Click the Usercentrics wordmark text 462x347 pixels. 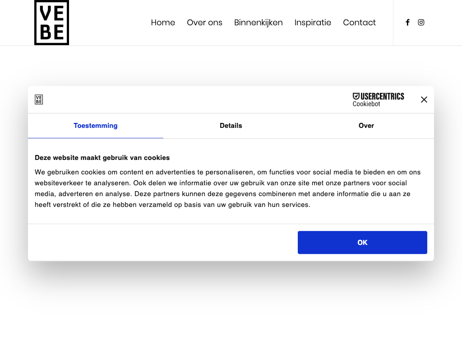pyautogui.click(x=382, y=96)
